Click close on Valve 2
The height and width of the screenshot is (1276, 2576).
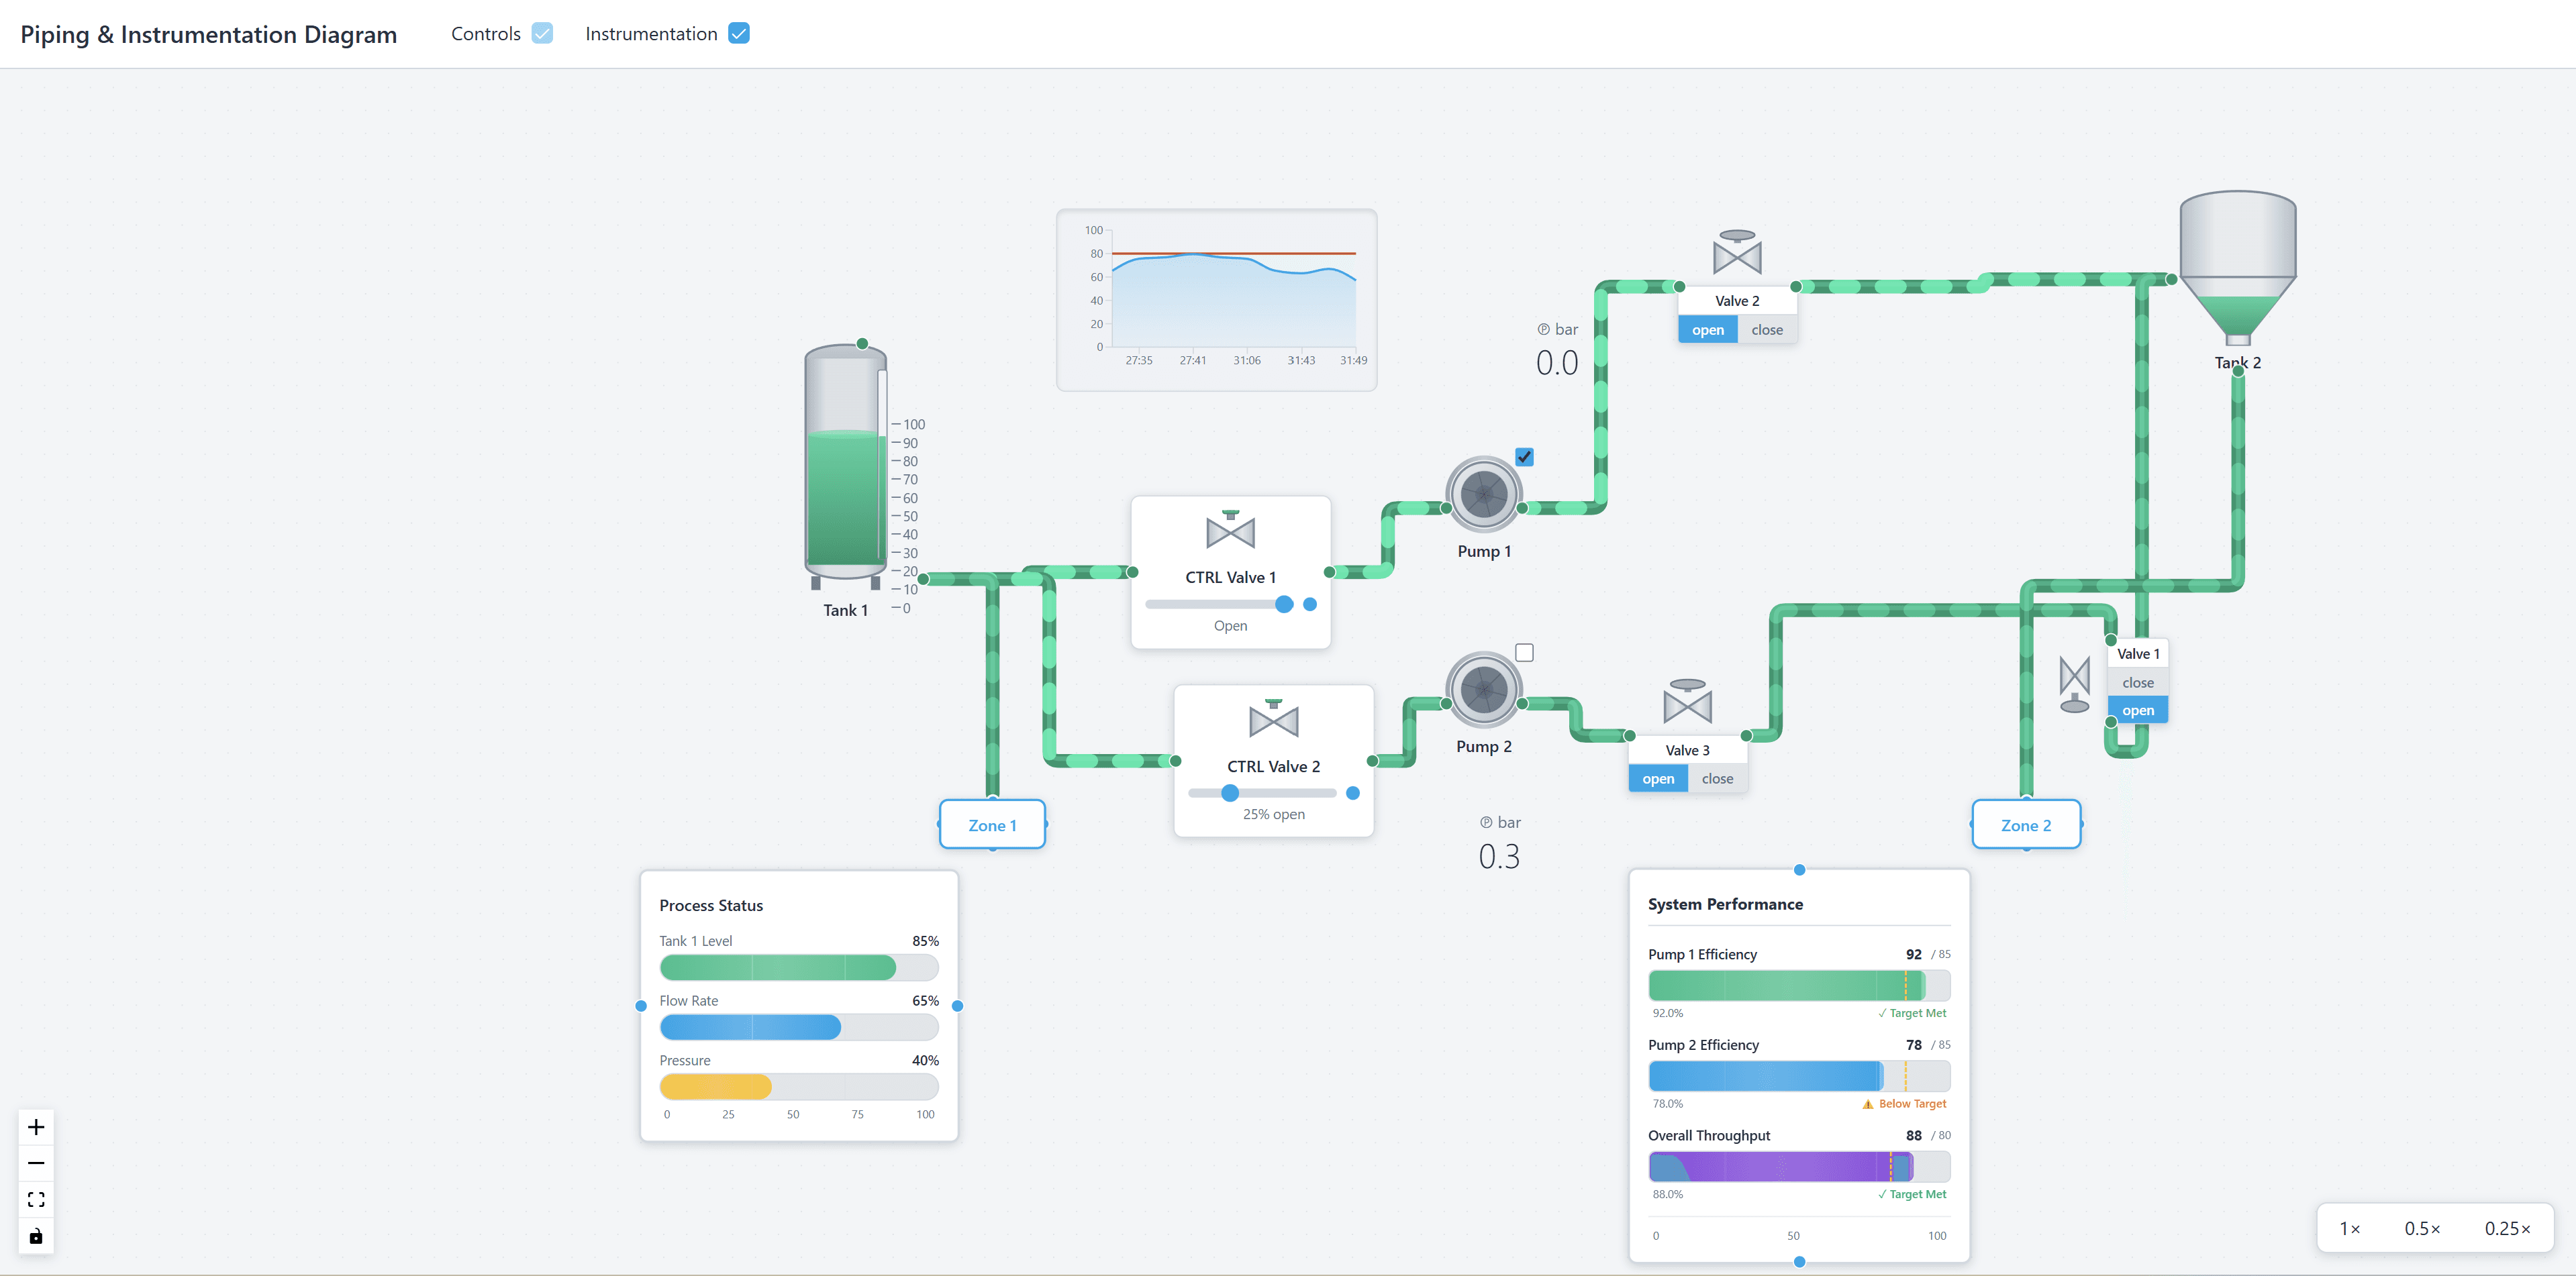point(1766,329)
